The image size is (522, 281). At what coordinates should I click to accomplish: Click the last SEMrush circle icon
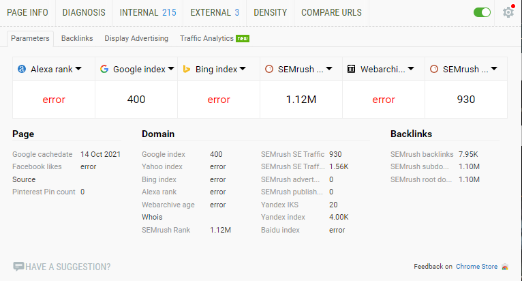434,69
